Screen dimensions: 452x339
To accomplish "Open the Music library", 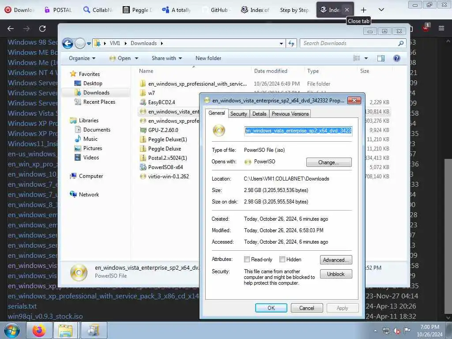I will [90, 139].
